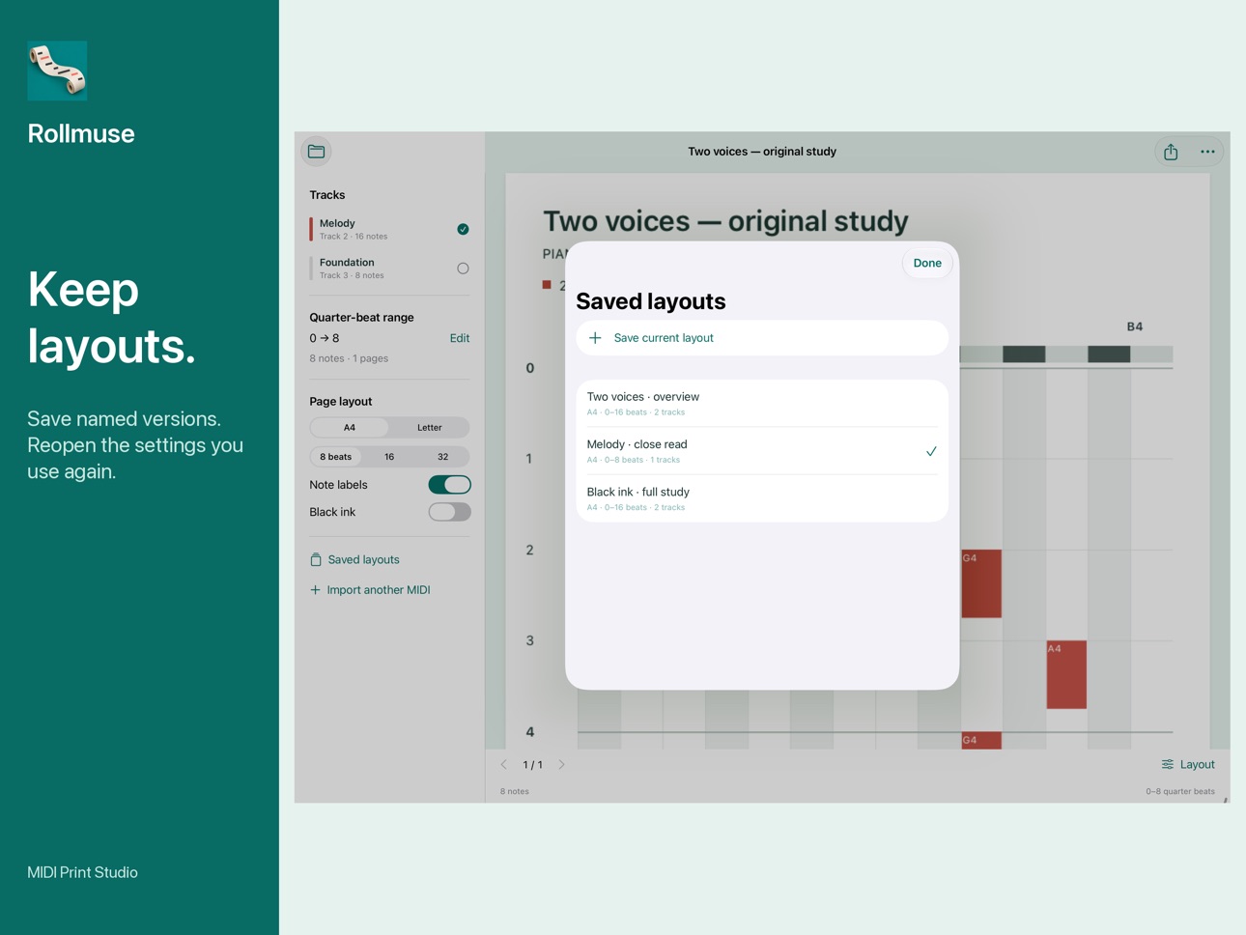The width and height of the screenshot is (1246, 935).
Task: Choose 16 beats per page
Action: [389, 457]
